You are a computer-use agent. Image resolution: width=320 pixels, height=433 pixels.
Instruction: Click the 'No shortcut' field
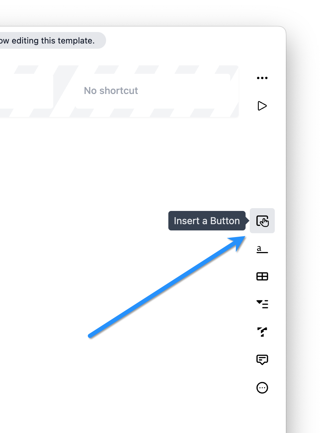click(x=111, y=91)
